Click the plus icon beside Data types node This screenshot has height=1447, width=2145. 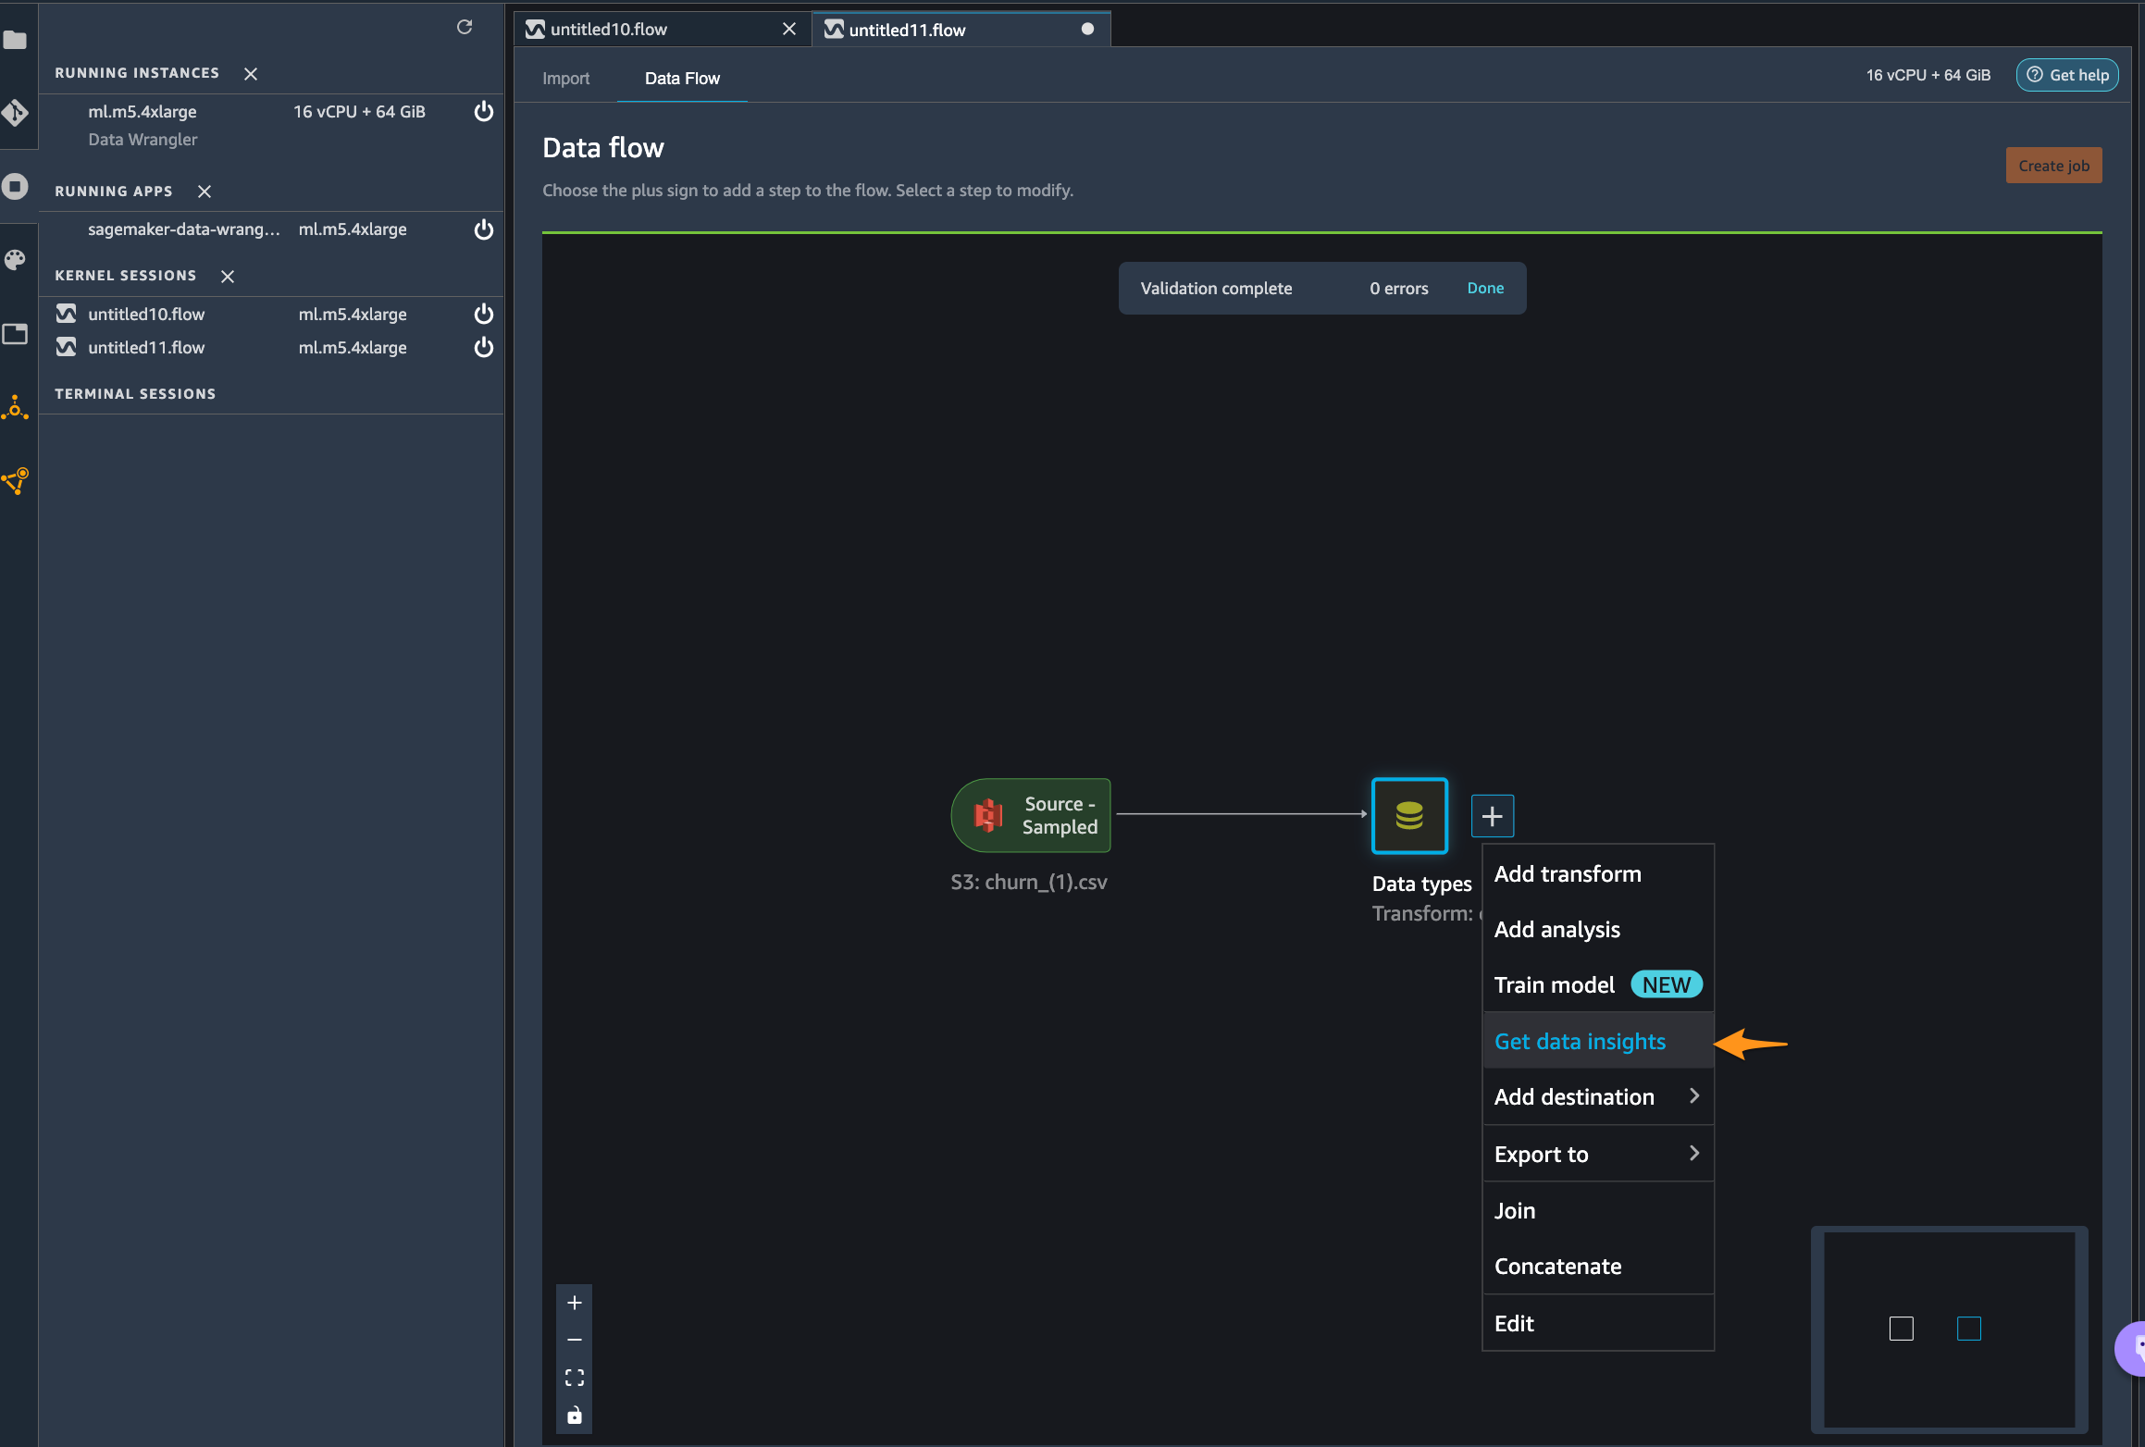click(1492, 816)
